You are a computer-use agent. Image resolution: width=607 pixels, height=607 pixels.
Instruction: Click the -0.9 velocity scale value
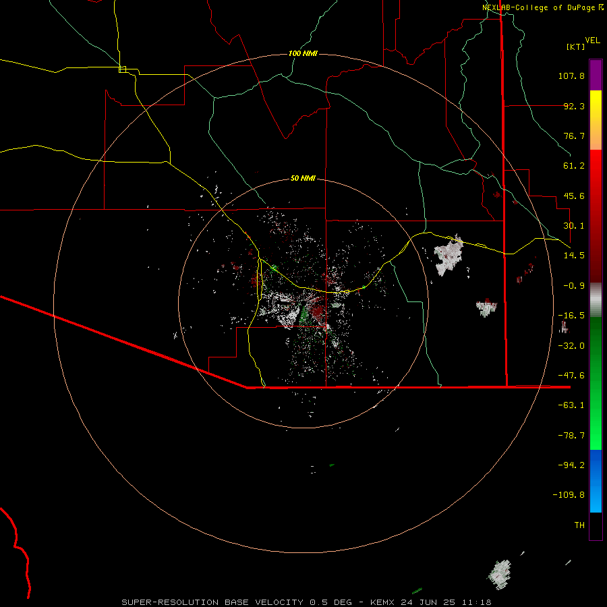point(574,286)
